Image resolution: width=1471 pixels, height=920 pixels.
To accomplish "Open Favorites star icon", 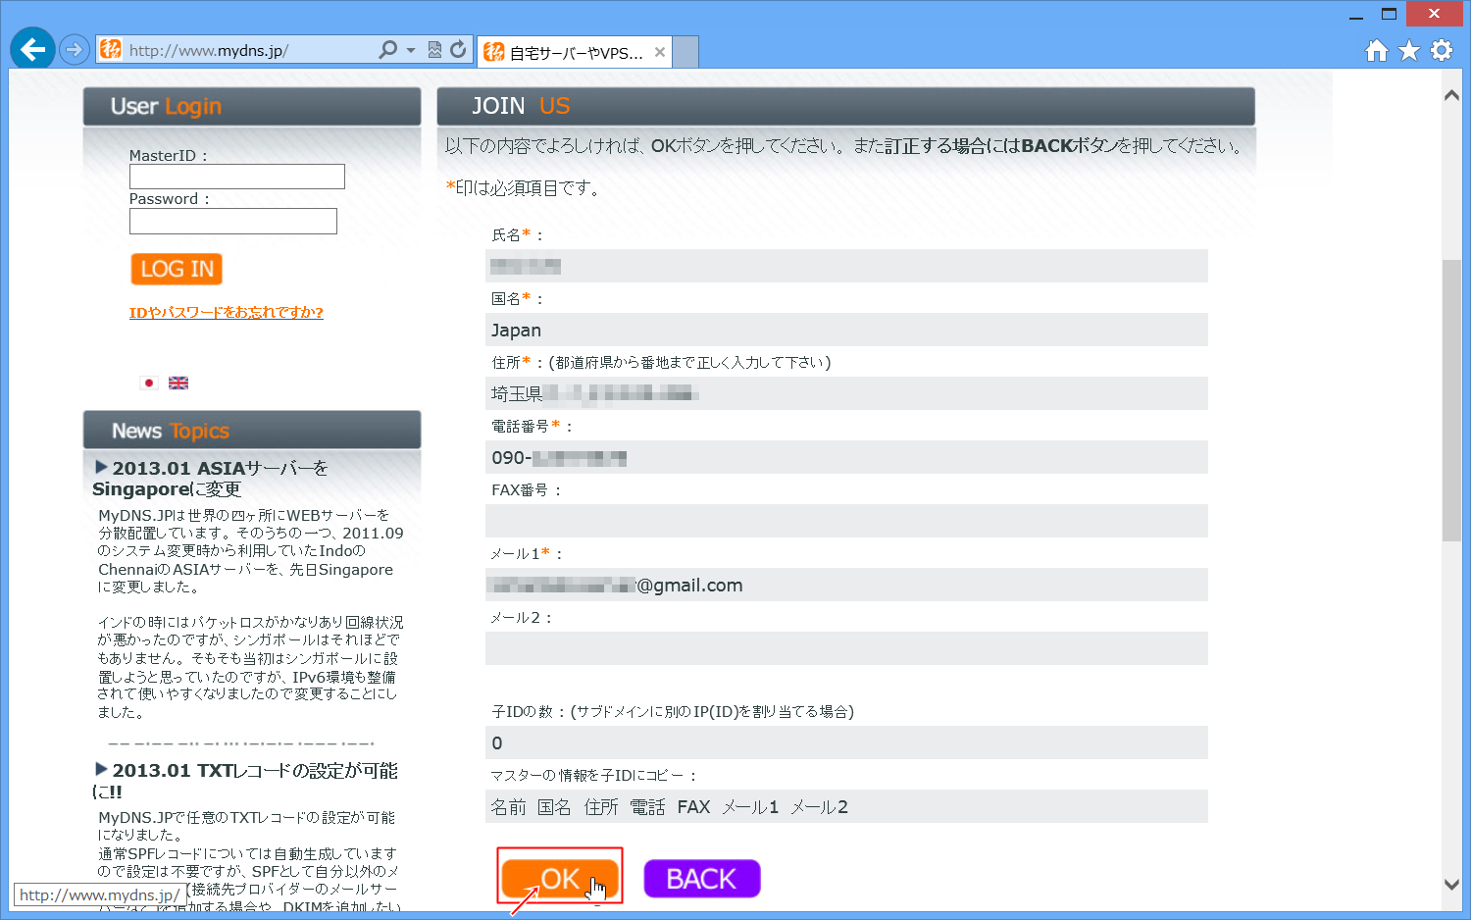I will point(1408,51).
